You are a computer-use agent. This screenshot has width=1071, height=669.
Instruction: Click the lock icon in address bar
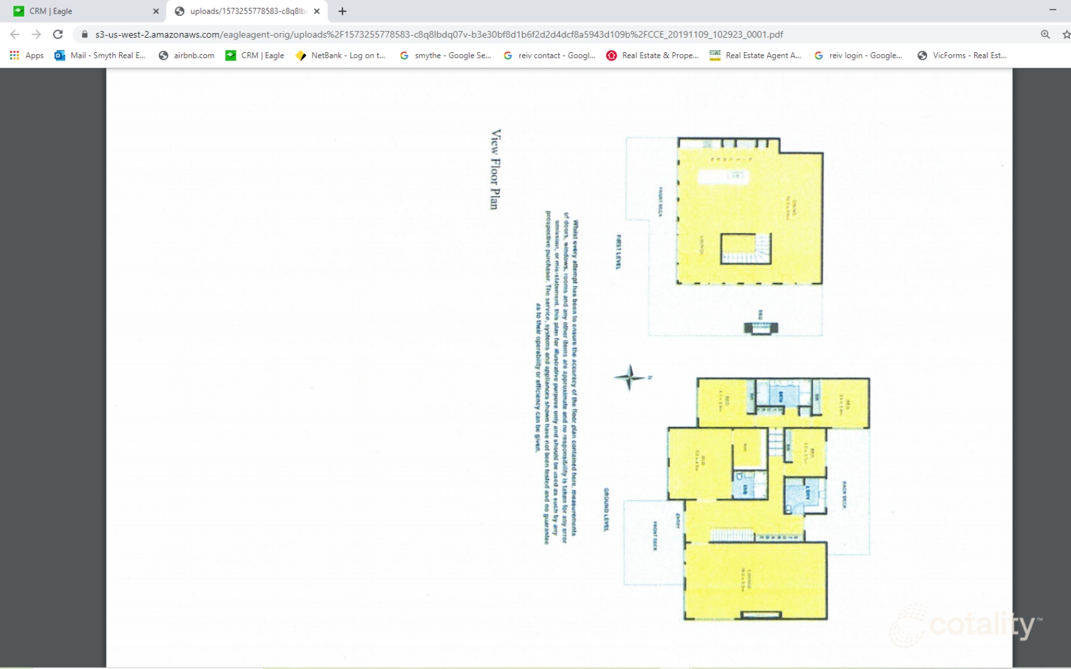[x=85, y=34]
